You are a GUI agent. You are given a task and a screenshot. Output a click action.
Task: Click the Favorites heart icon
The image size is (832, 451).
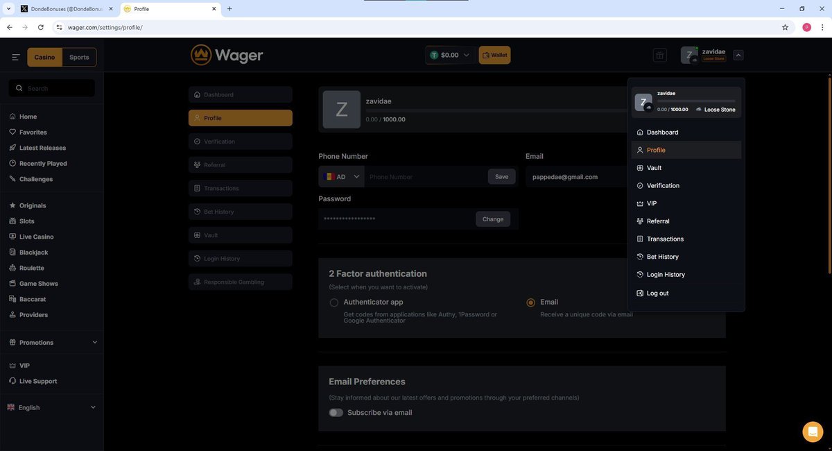click(x=12, y=132)
